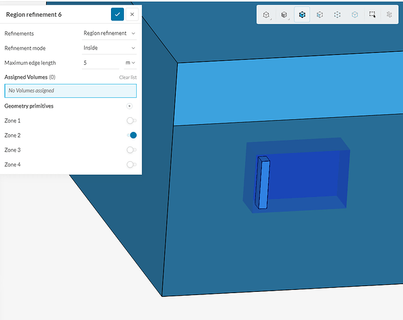Enable the Zone 4 toggle
Screen dimensions: 403x320
132,164
